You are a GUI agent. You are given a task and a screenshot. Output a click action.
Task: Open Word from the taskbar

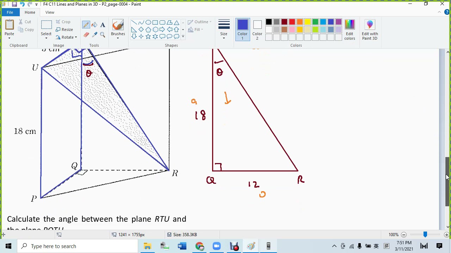pyautogui.click(x=182, y=246)
